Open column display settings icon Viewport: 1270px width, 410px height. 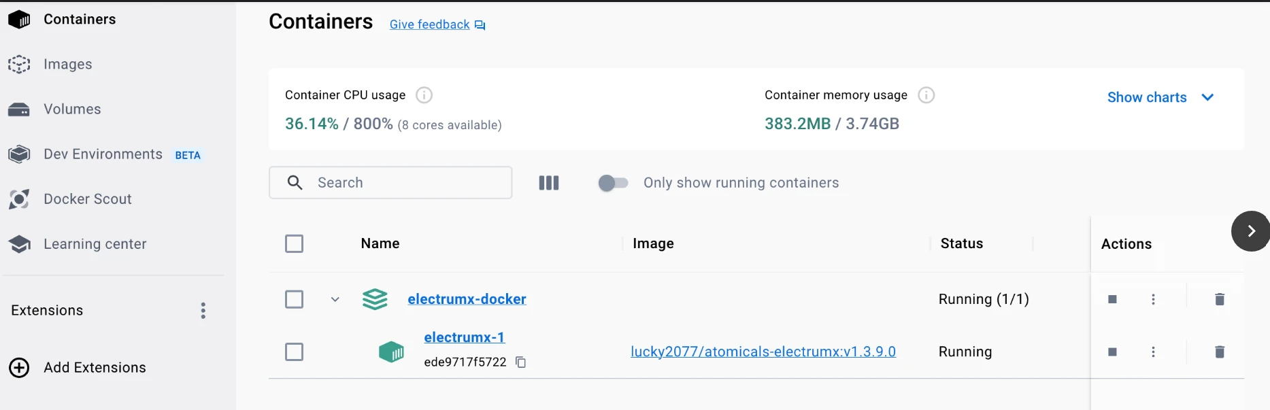(x=549, y=183)
